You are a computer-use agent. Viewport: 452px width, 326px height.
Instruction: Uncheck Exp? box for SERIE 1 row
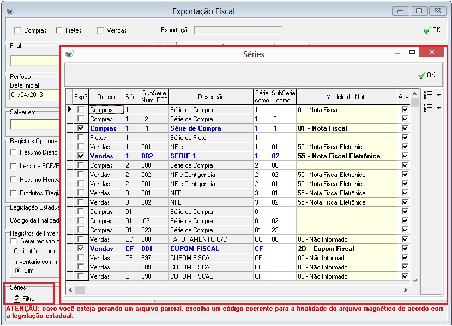81,156
